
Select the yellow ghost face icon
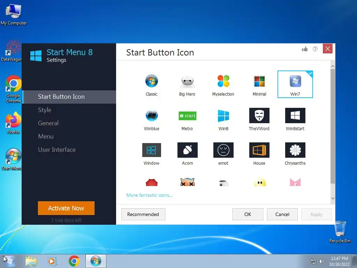[260, 182]
